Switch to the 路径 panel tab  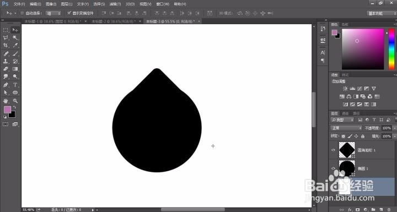tap(357, 113)
